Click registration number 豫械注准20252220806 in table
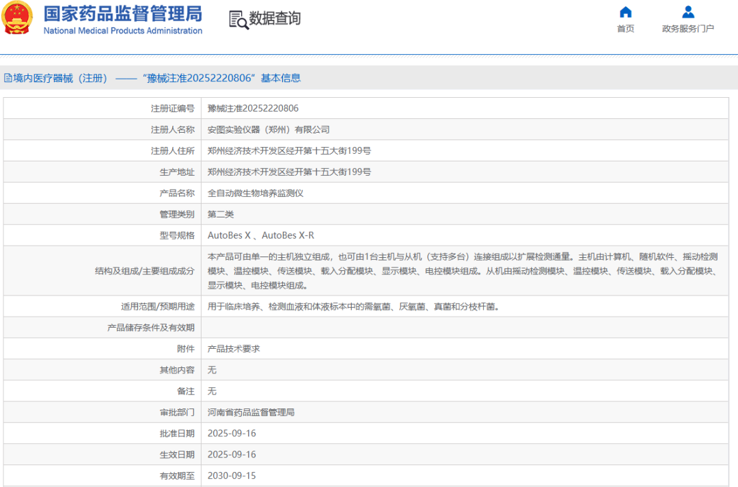 tap(253, 108)
